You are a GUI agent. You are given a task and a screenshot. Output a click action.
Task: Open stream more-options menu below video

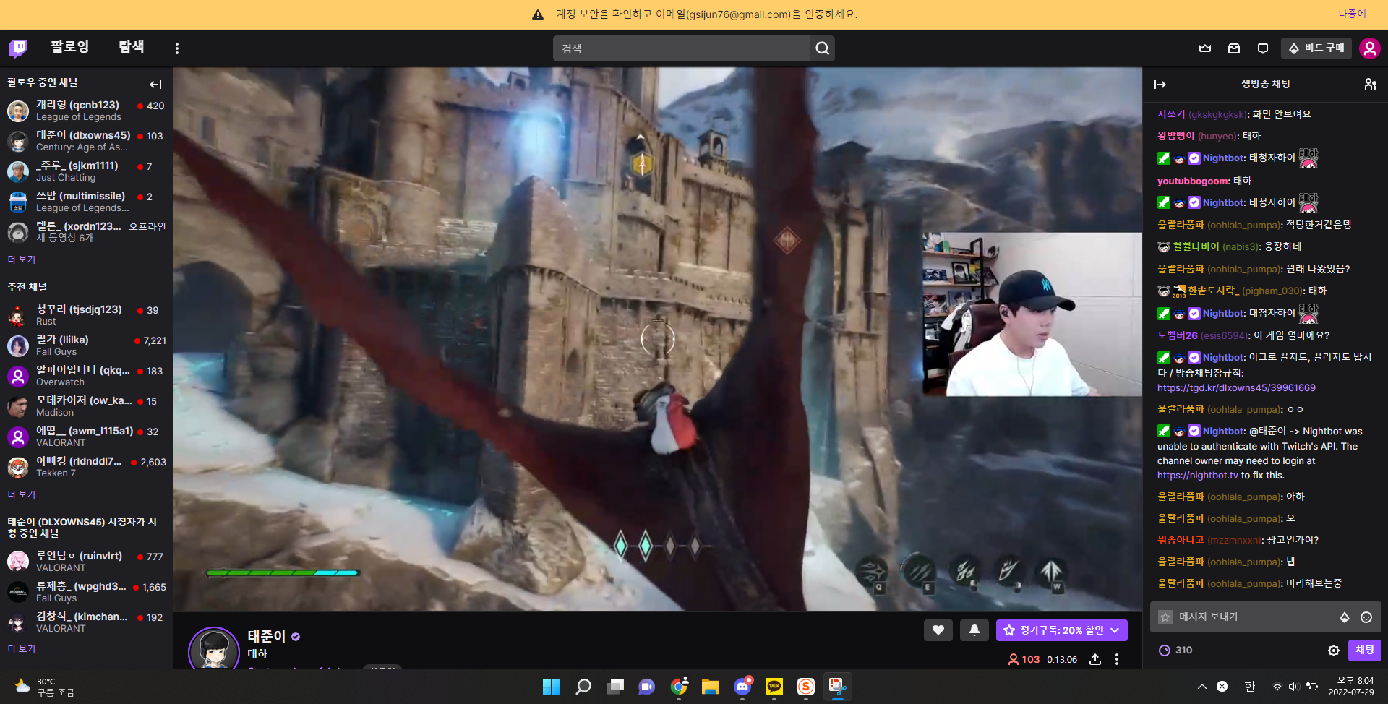click(1117, 659)
